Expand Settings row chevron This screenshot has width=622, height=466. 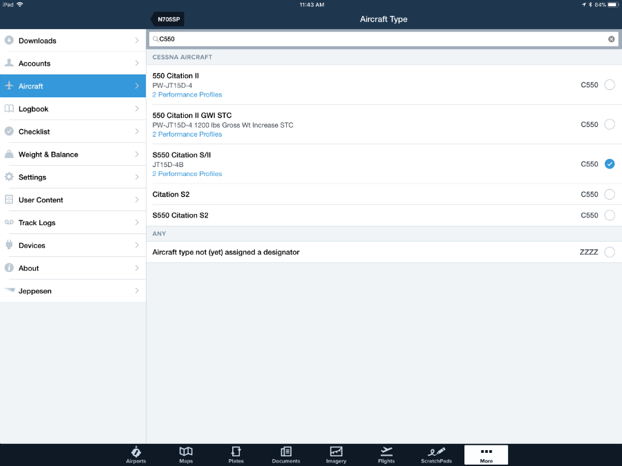[137, 177]
